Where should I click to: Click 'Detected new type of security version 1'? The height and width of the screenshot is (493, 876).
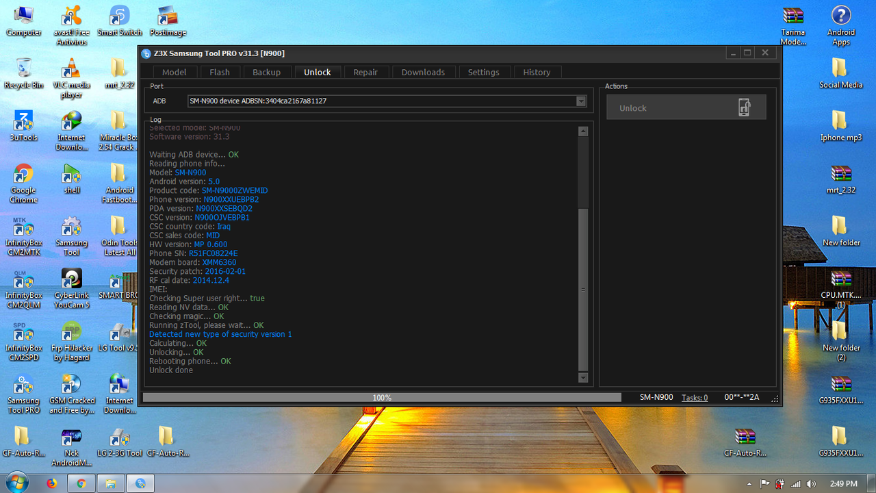(x=220, y=334)
